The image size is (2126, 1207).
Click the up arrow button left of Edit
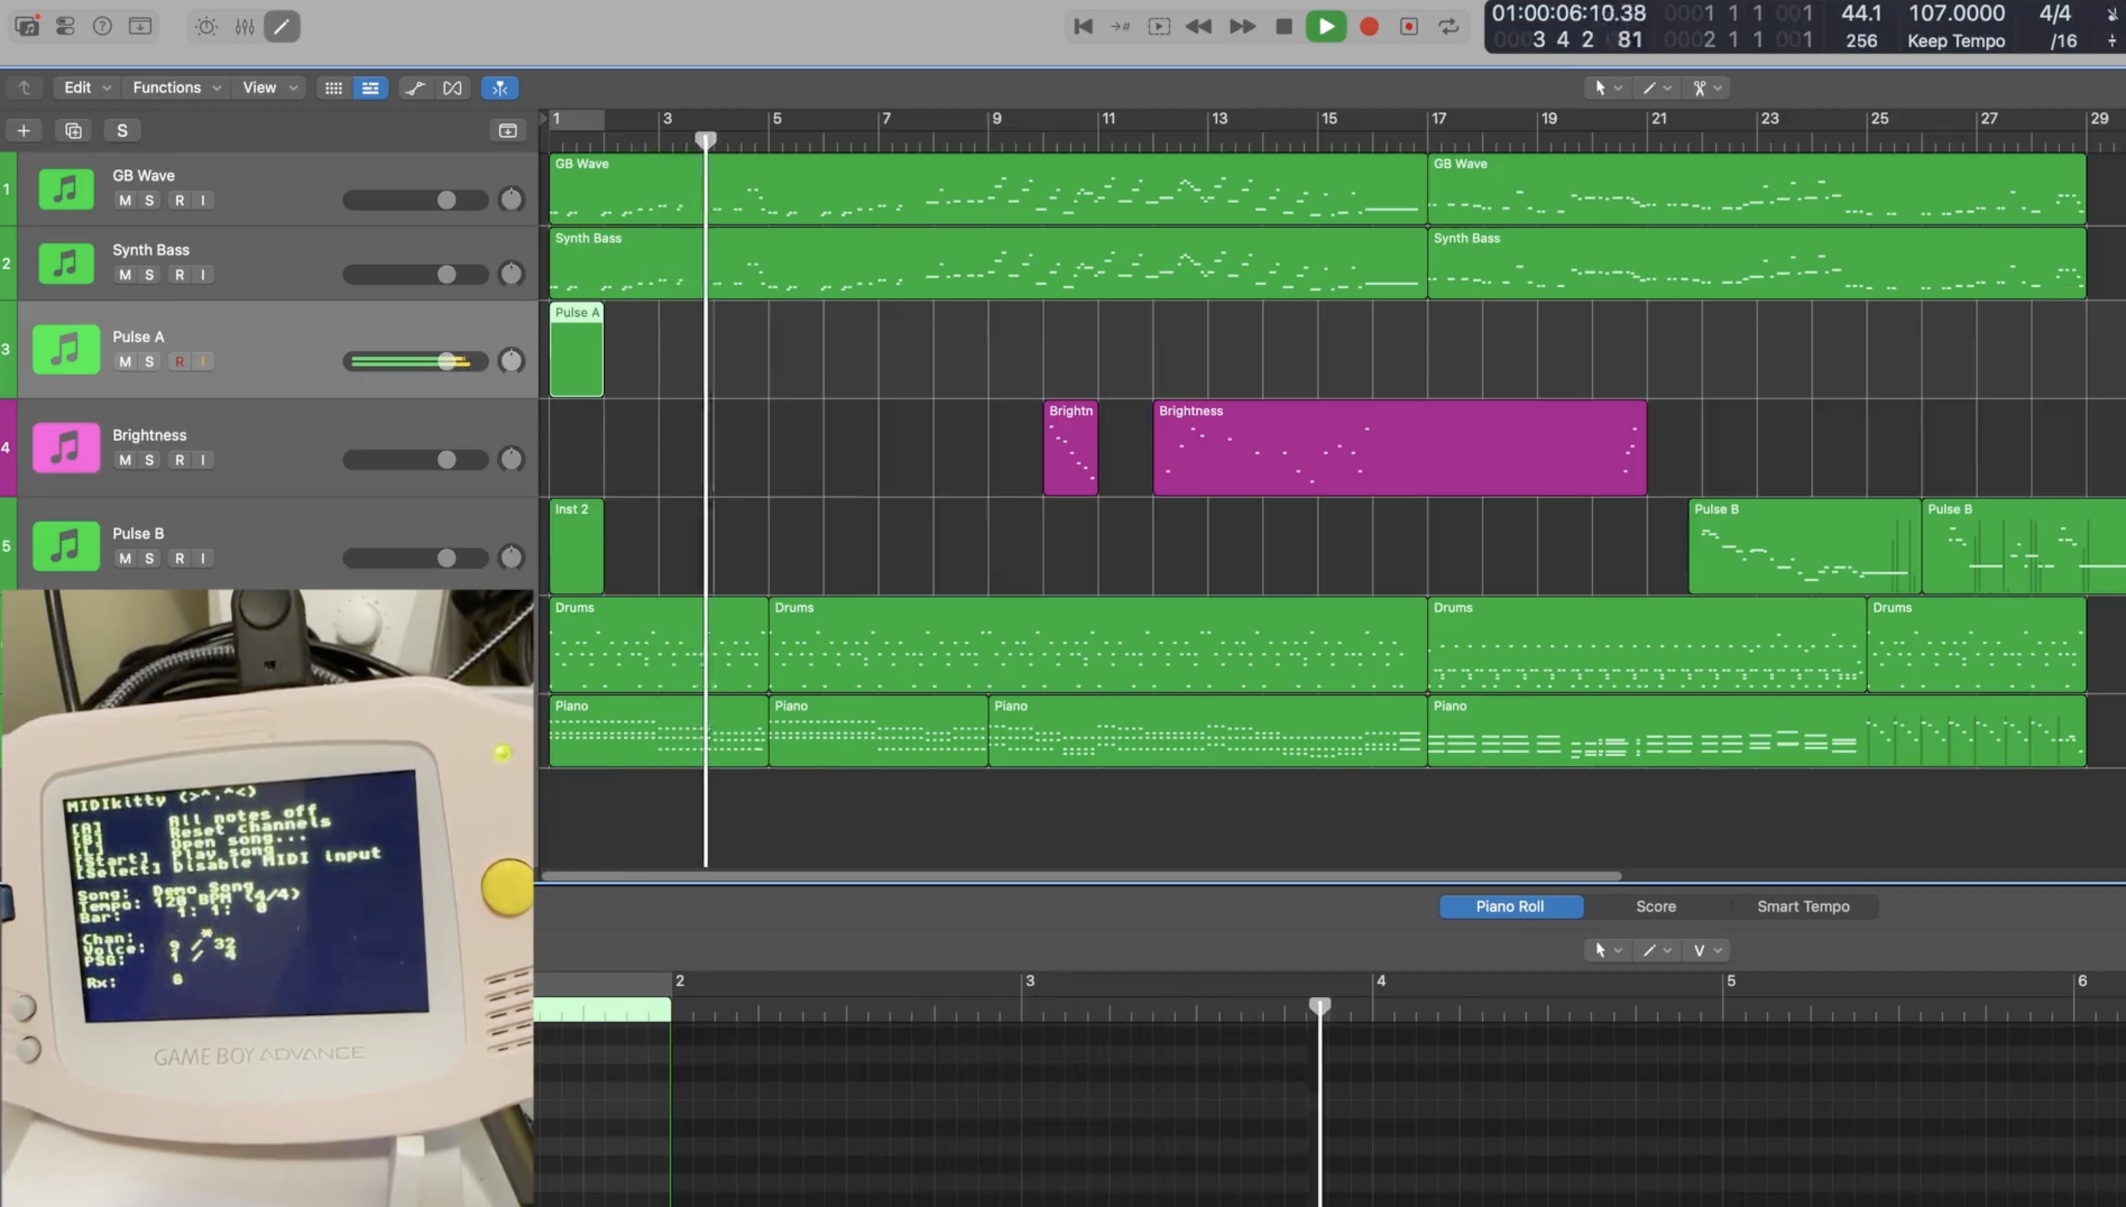[x=25, y=88]
